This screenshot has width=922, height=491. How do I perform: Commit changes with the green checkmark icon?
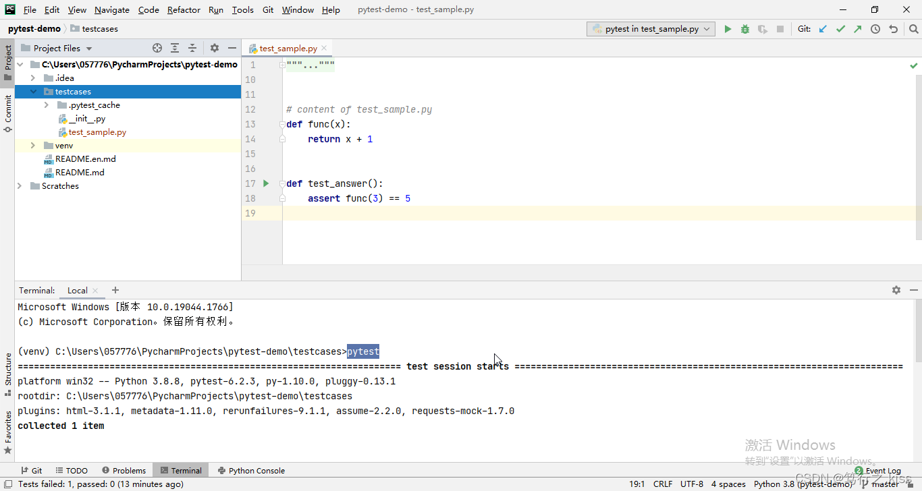click(840, 29)
